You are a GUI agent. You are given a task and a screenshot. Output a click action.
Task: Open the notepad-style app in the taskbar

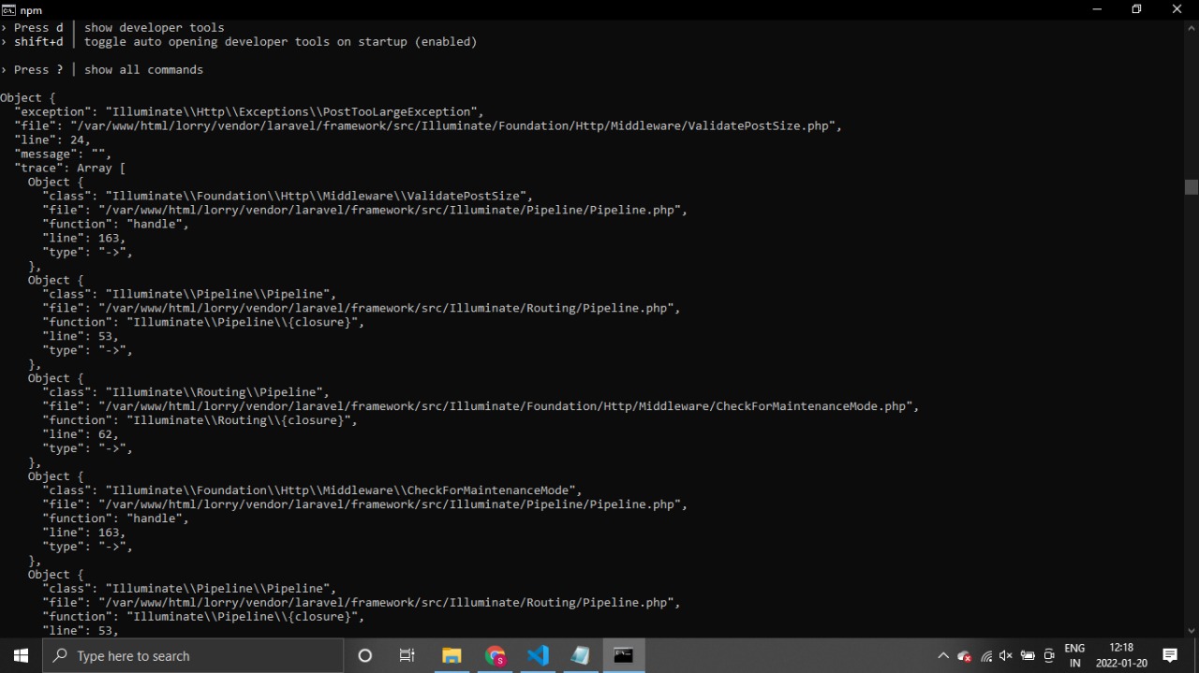pyautogui.click(x=580, y=655)
